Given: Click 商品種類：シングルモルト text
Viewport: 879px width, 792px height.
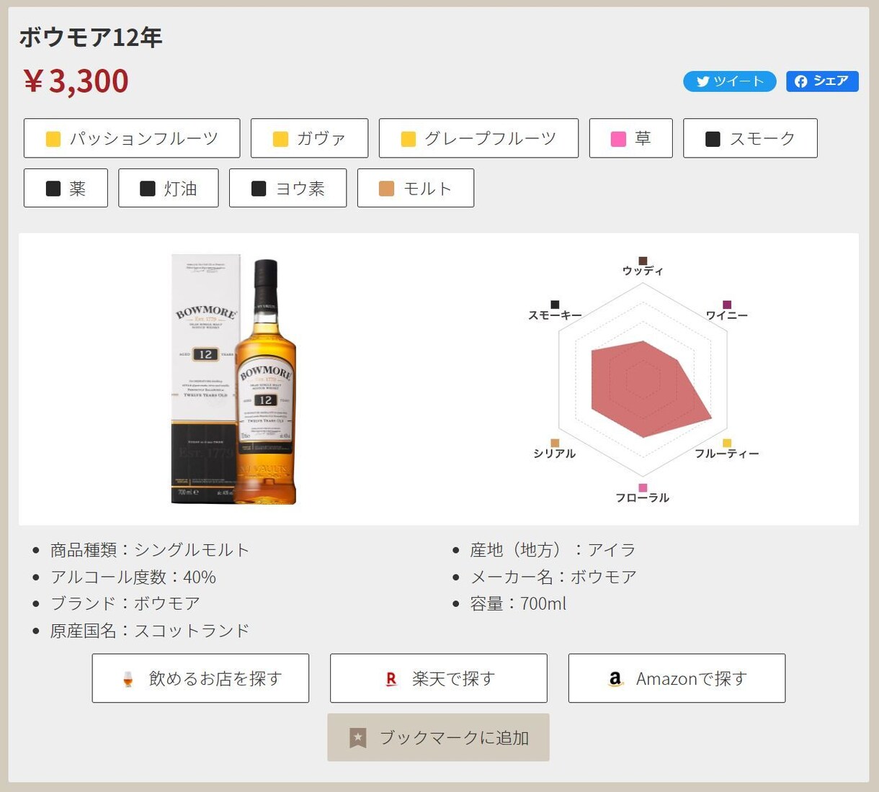Looking at the screenshot, I should point(150,550).
